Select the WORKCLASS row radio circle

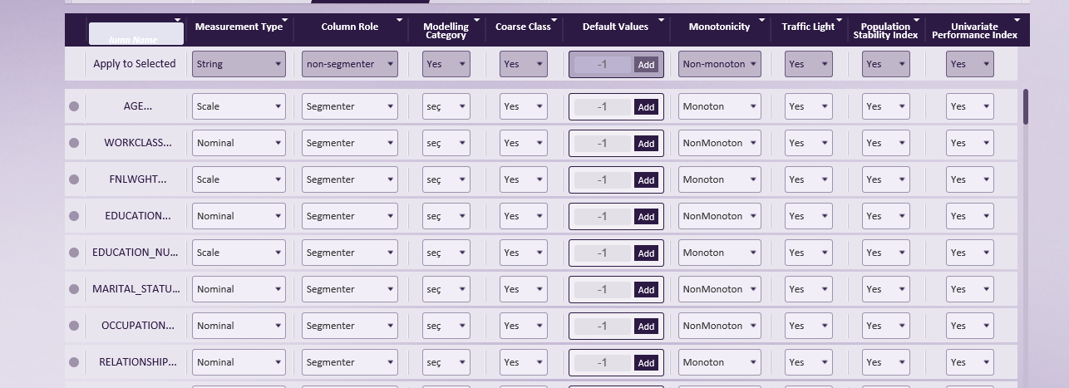click(74, 143)
